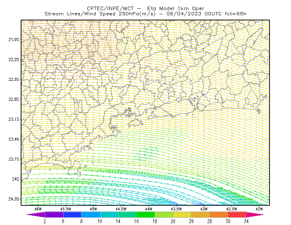Click the teal green 14-16 colorbar segment

pyautogui.click(x=127, y=215)
